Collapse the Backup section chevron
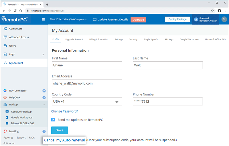Viewport: 229px width, 146px height. pos(44,105)
